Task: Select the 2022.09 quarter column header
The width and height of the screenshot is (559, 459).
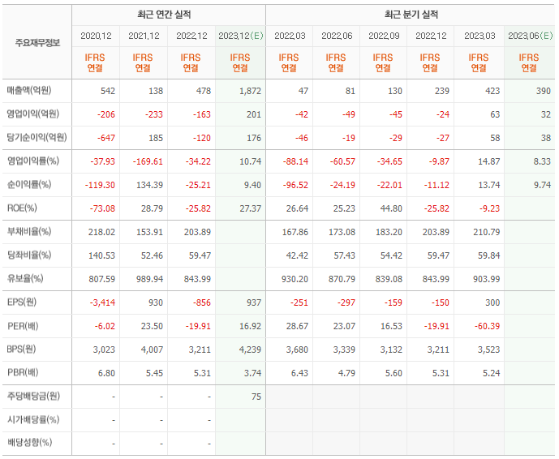Action: (x=384, y=36)
